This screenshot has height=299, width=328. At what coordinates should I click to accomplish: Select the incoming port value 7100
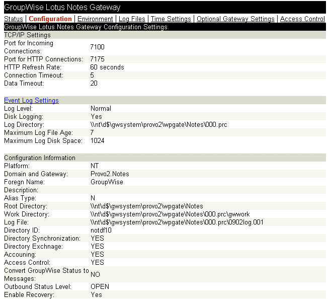pyautogui.click(x=97, y=47)
